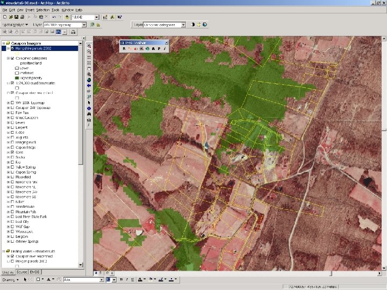Uncheck the Combined categories layer
The height and width of the screenshot is (290, 387).
point(12,58)
